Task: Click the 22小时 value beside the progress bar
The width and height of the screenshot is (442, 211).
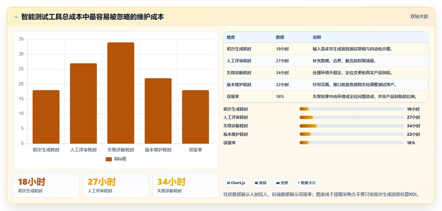Action: tap(413, 134)
